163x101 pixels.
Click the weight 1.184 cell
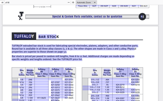[30, 98]
